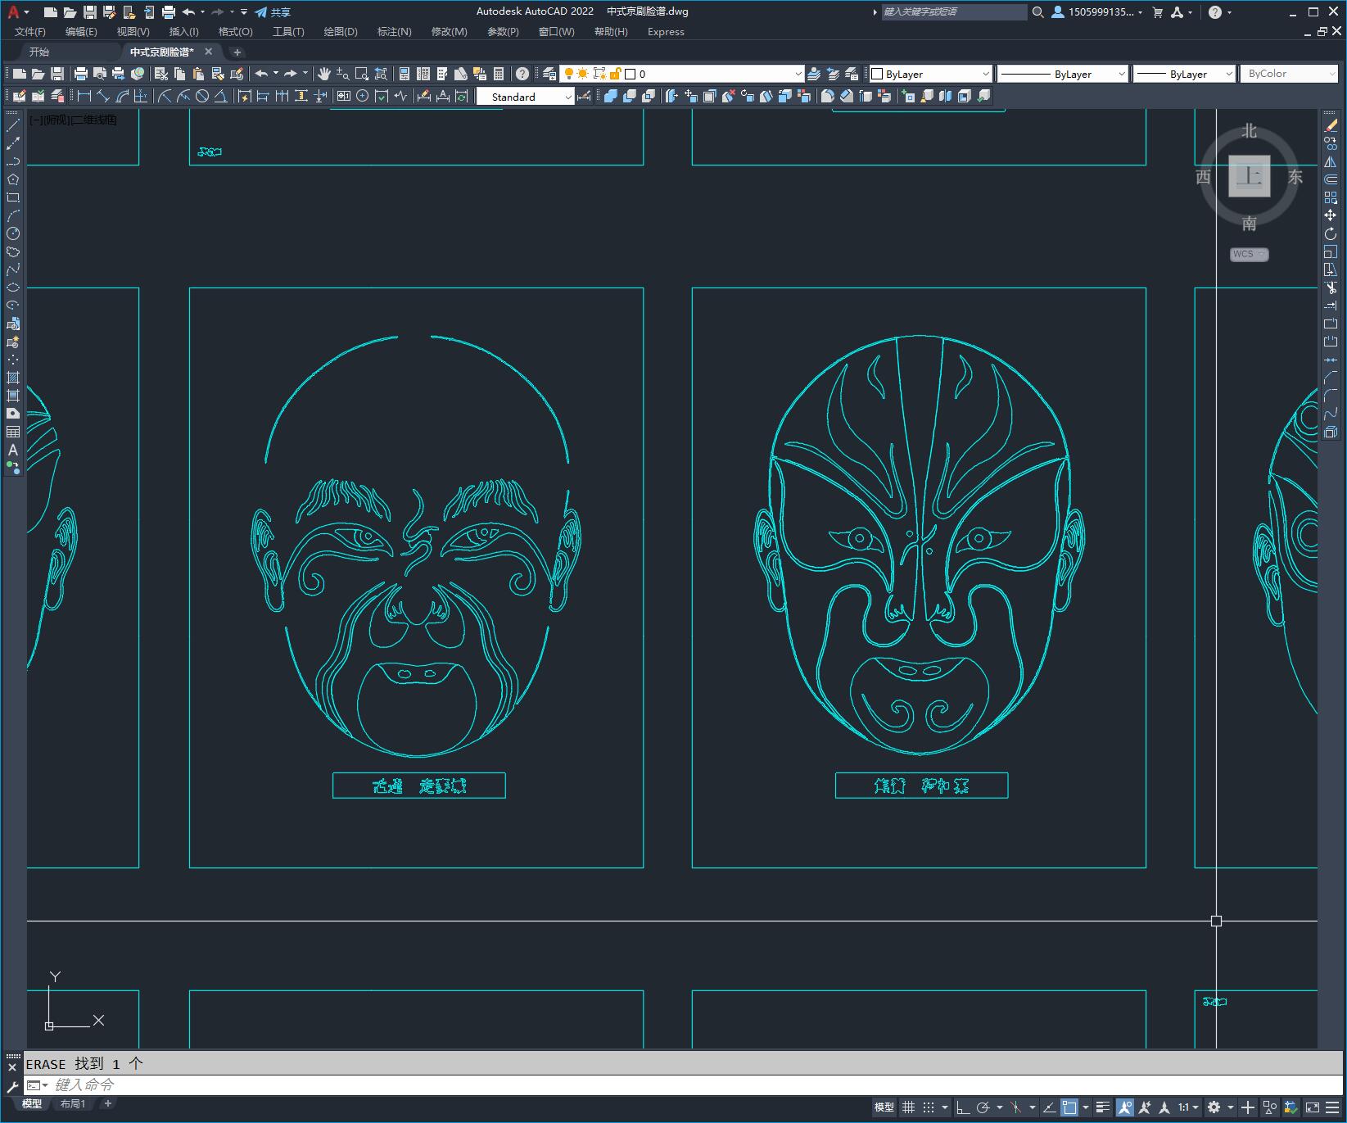Click the Radius dimension tool
This screenshot has width=1347, height=1123.
pyautogui.click(x=165, y=96)
